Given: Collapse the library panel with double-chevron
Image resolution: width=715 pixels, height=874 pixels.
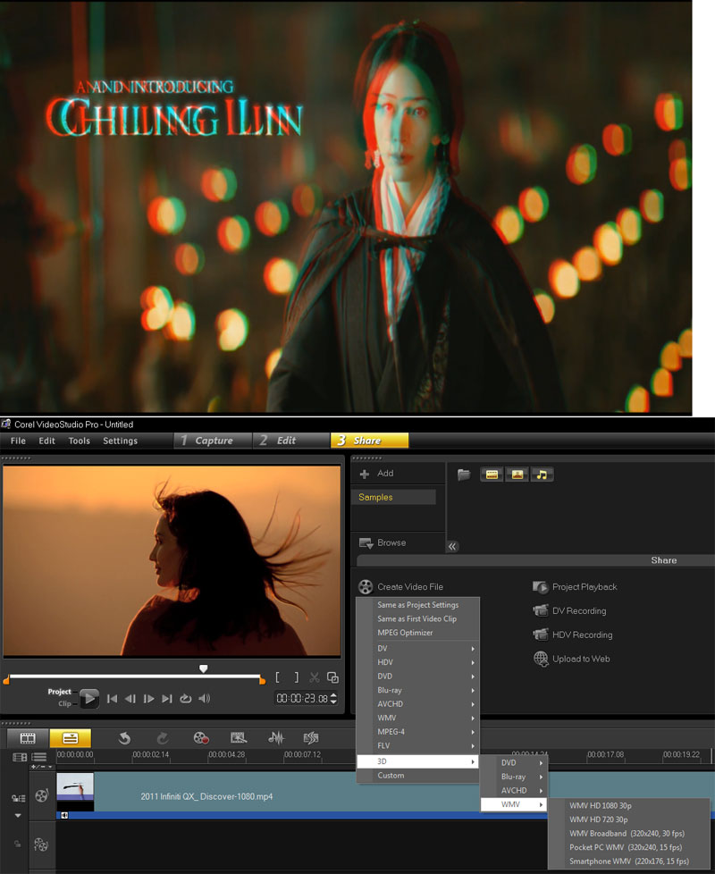Looking at the screenshot, I should point(452,546).
